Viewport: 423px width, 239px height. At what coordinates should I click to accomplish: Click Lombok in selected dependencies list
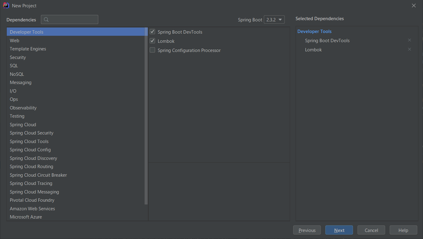313,50
